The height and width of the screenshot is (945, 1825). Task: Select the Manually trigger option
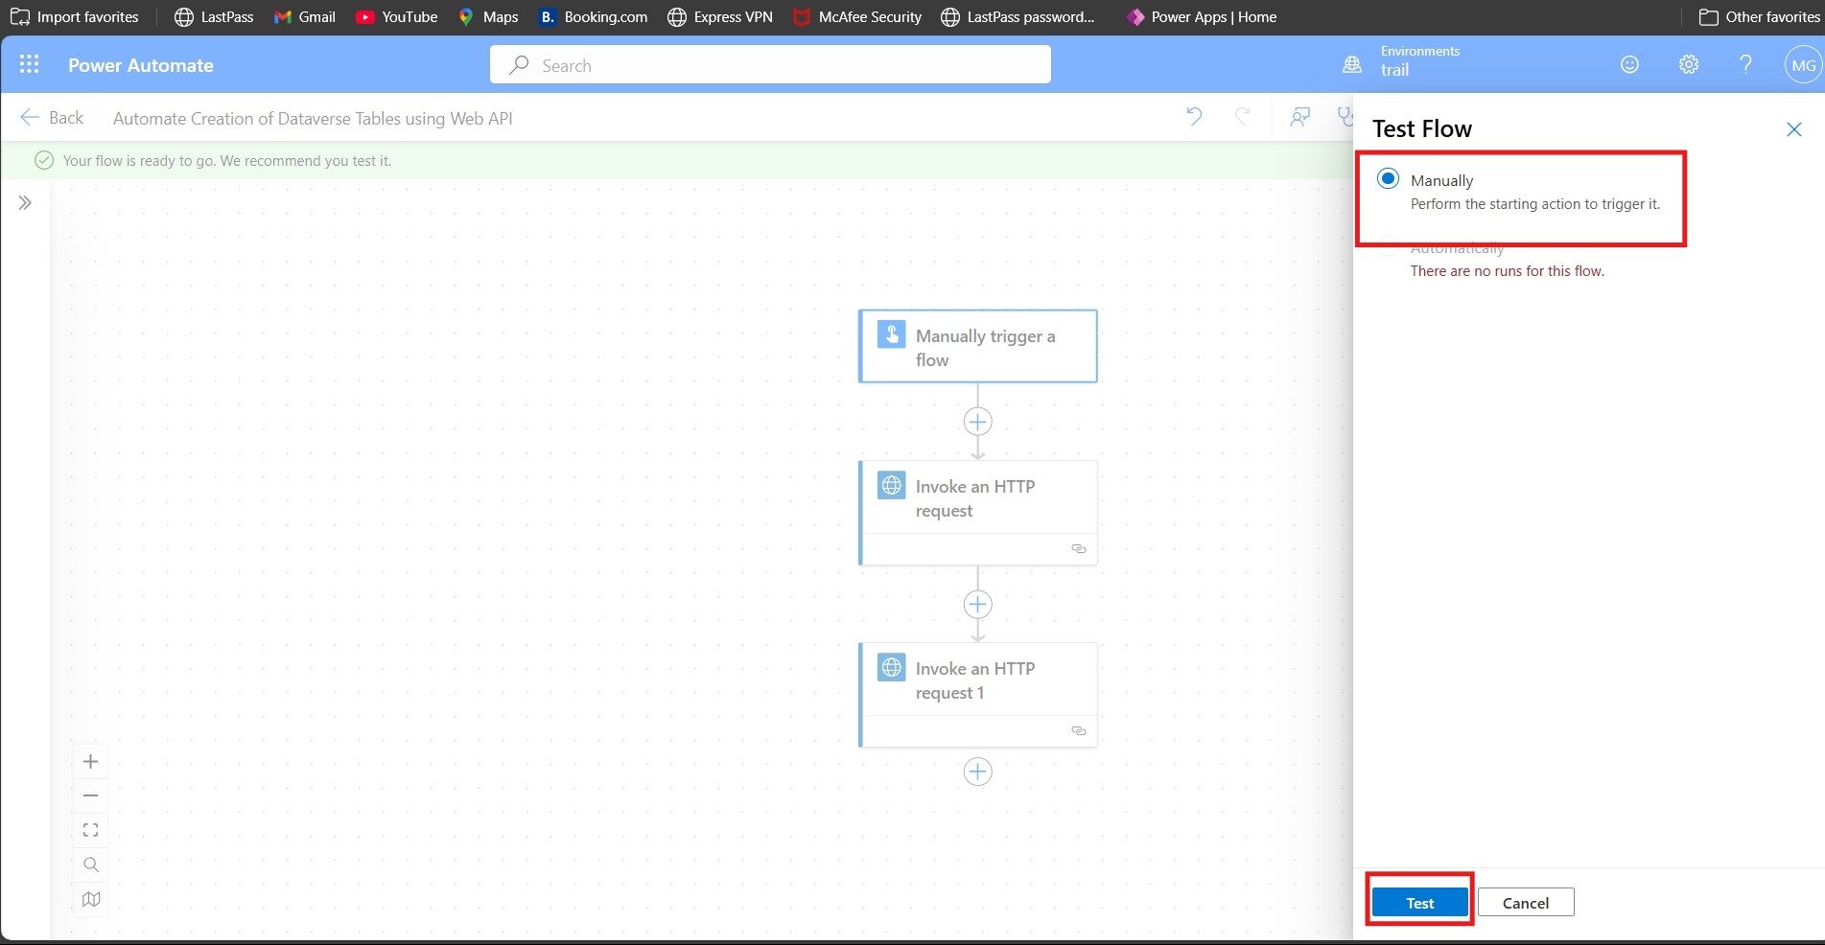coord(1388,178)
